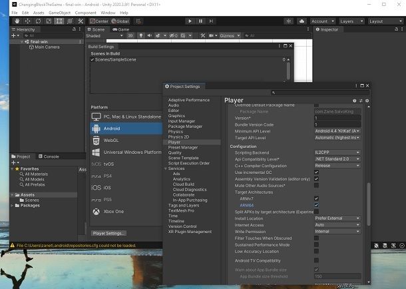Toggle Use incremental GC checkbox
The width and height of the screenshot is (406, 289).
316,172
